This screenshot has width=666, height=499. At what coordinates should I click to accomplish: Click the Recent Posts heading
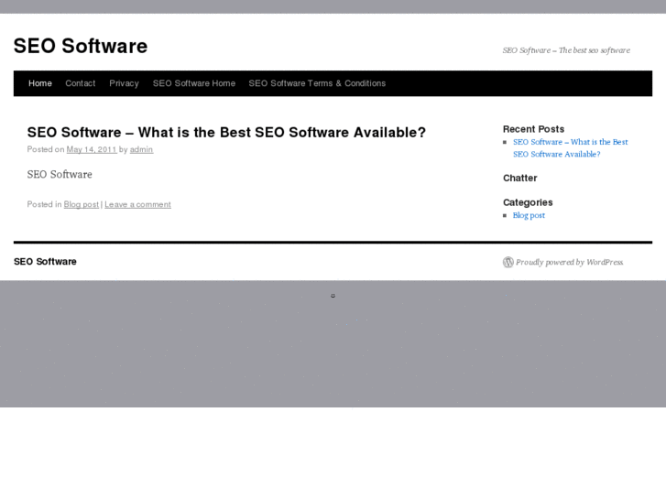tap(533, 129)
